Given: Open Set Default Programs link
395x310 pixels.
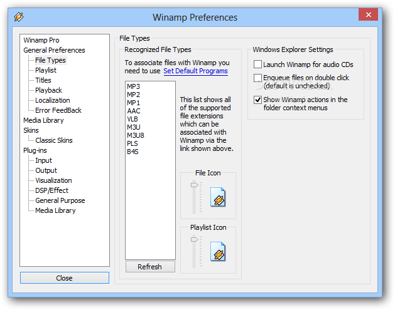Looking at the screenshot, I should [x=195, y=71].
